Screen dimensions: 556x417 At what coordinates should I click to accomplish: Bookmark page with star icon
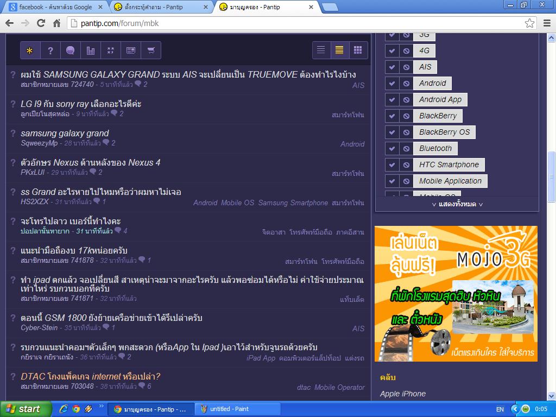coord(529,23)
